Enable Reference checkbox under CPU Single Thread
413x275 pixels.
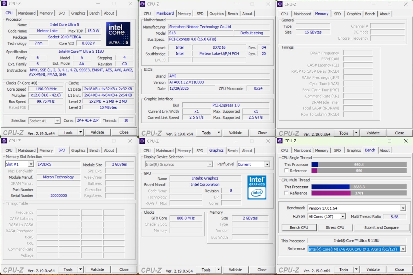[287, 171]
